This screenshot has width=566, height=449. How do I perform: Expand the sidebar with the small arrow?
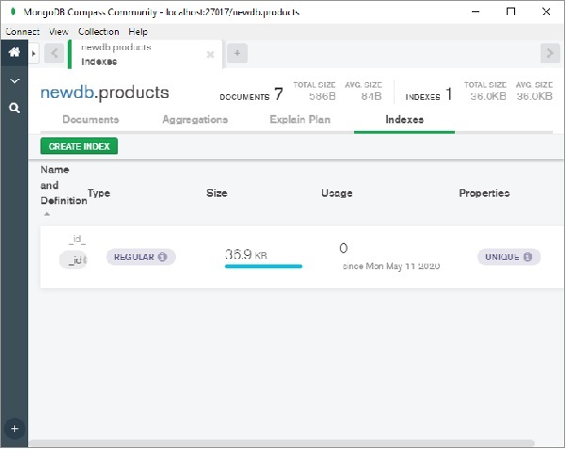(x=35, y=54)
